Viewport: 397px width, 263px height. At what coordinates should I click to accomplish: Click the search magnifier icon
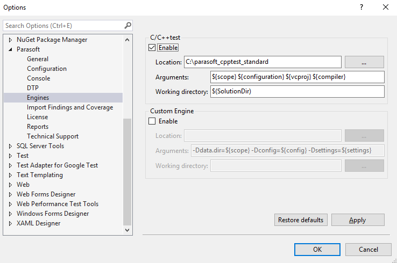127,26
